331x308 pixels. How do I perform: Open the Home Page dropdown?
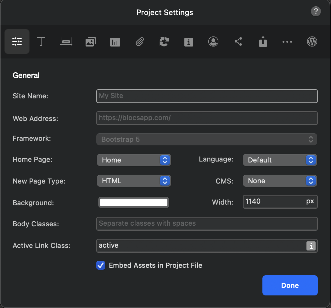[x=134, y=160]
